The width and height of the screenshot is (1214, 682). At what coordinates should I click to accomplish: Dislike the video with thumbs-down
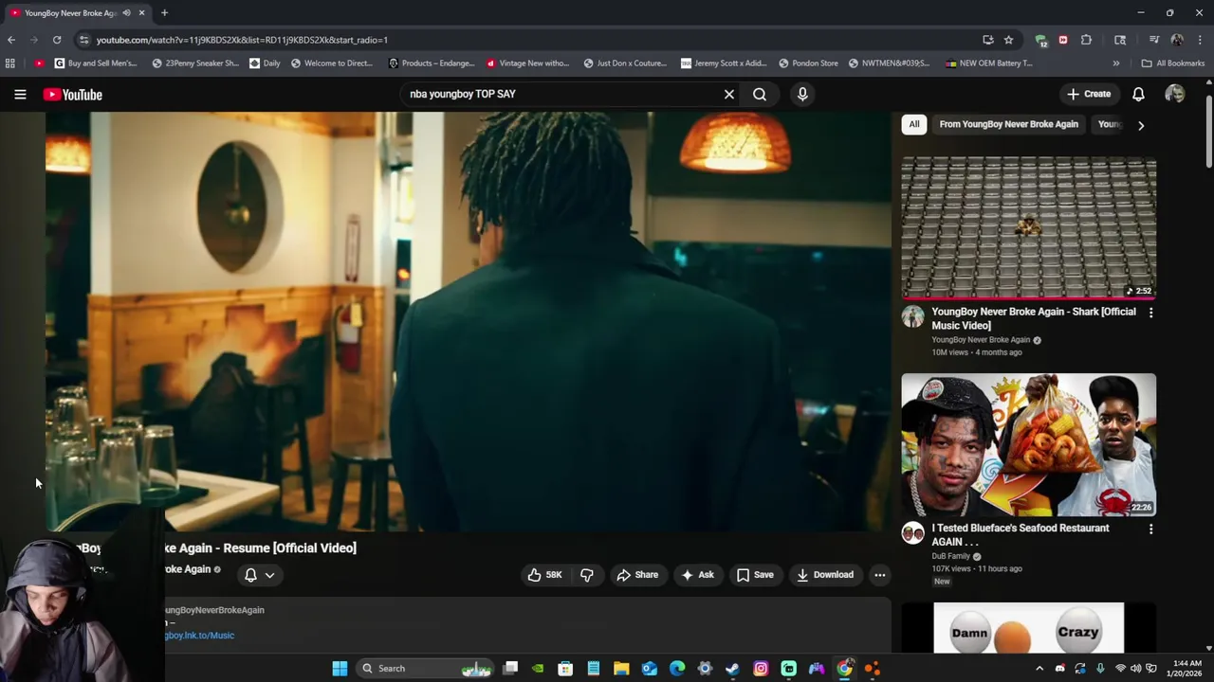587,575
